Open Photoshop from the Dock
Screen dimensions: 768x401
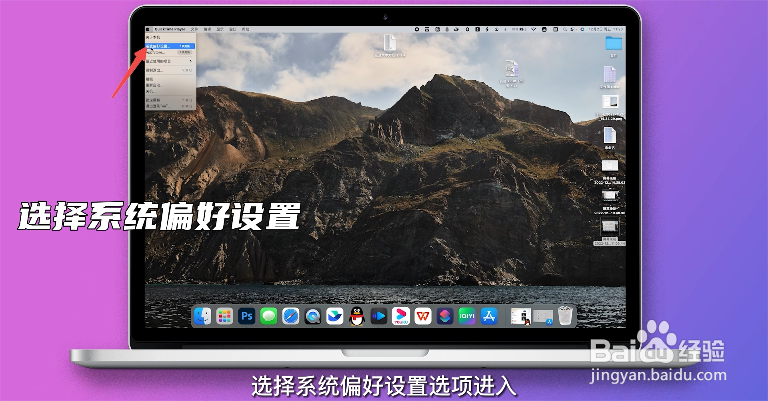click(x=247, y=316)
